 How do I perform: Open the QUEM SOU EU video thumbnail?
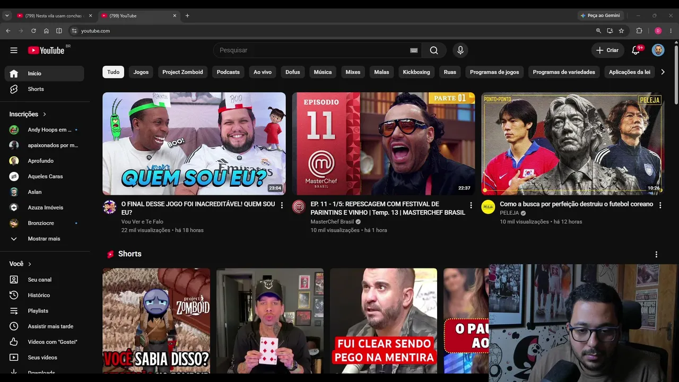pyautogui.click(x=194, y=144)
